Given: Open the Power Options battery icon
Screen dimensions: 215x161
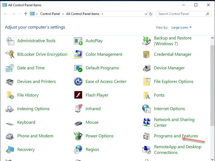Looking at the screenshot, I should coord(78,136).
